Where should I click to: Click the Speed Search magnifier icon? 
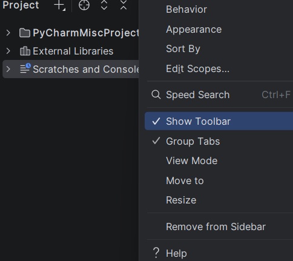pyautogui.click(x=156, y=94)
